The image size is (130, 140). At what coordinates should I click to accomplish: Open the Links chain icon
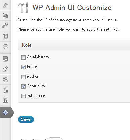coord(5,26)
